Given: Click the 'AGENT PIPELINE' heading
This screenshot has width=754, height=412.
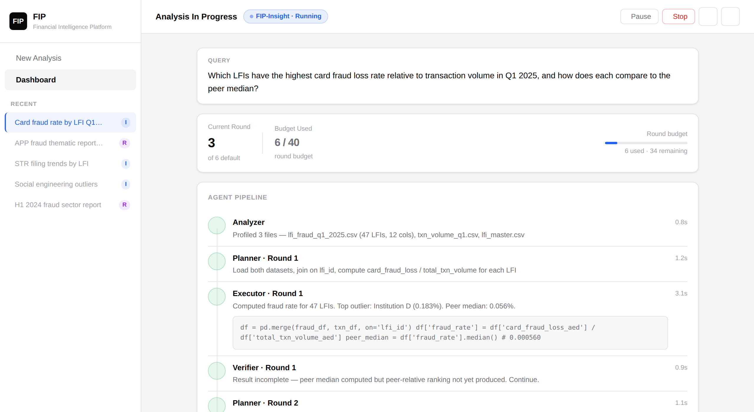Looking at the screenshot, I should [x=237, y=197].
